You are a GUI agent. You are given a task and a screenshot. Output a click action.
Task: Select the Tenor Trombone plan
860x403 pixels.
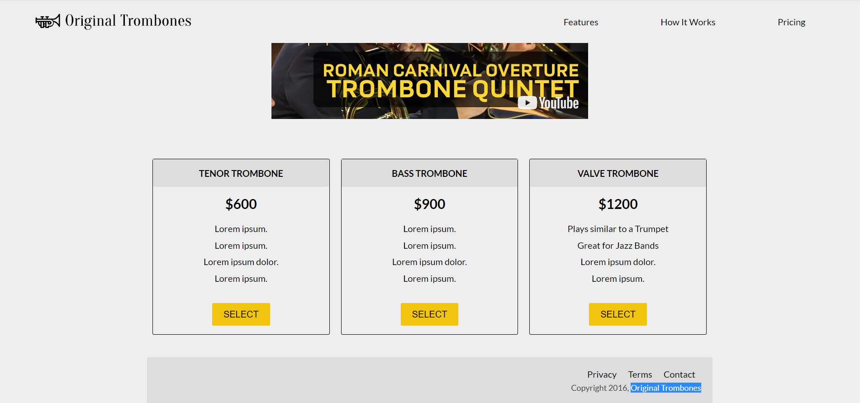(x=241, y=314)
